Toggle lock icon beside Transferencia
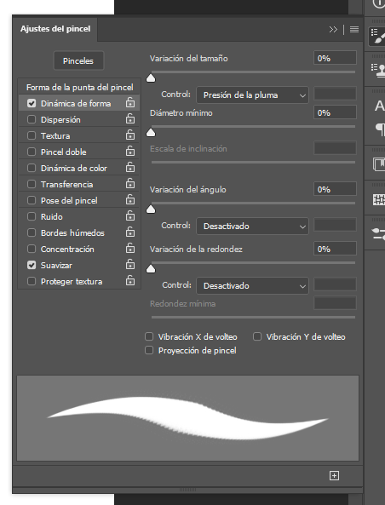The image size is (385, 505). 130,184
